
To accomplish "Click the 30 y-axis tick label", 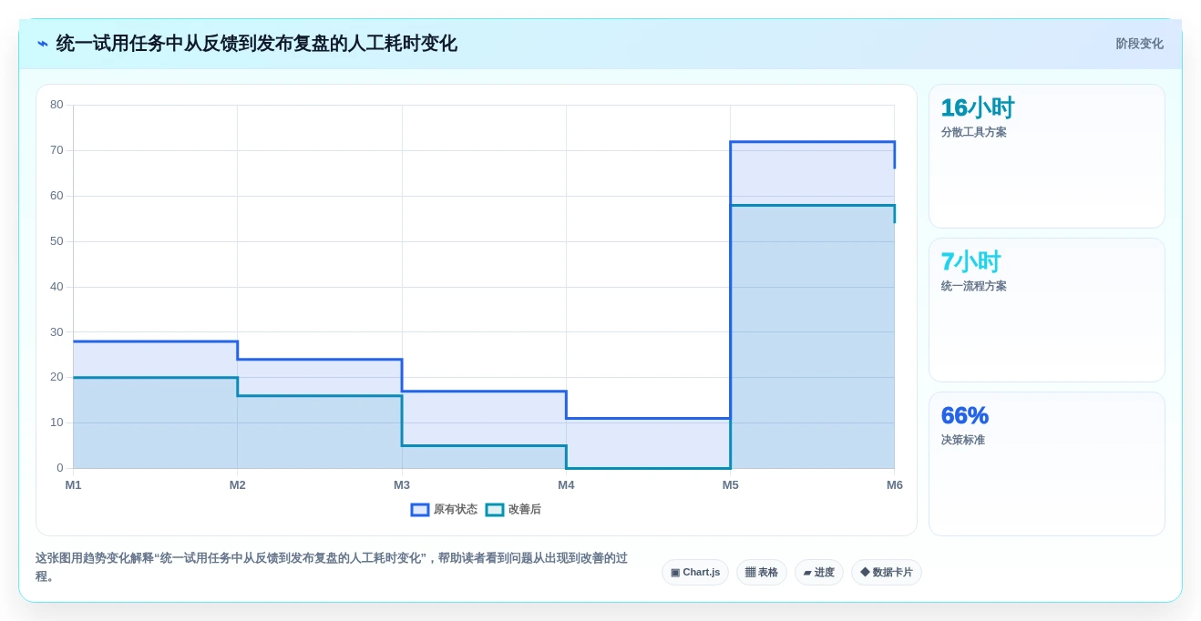I will (56, 332).
